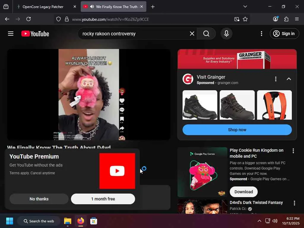
Task: Open the YouTube guide hamburger menu
Action: [11, 34]
